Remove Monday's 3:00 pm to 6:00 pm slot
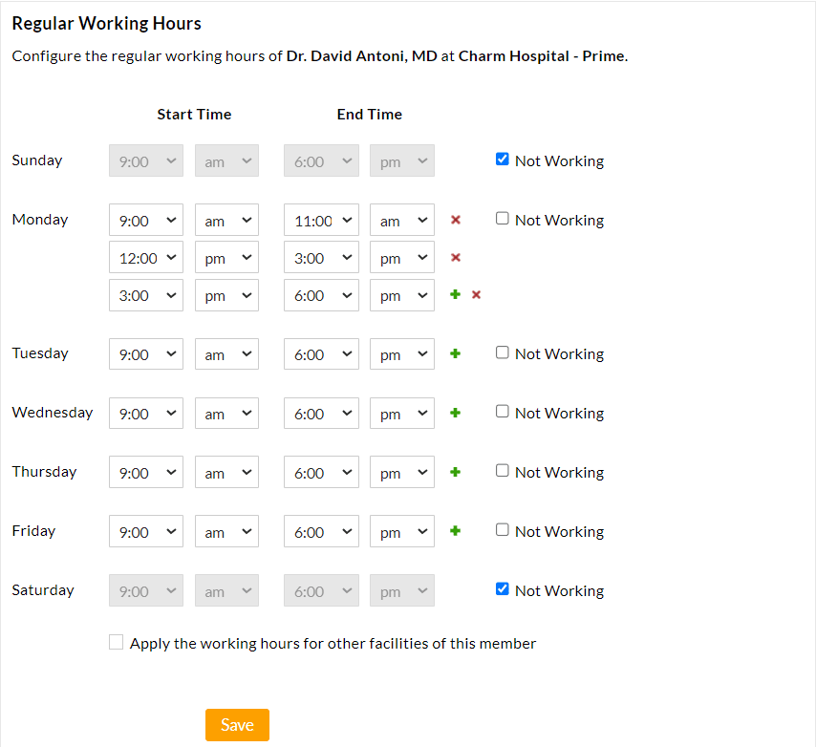816x747 pixels. [475, 294]
